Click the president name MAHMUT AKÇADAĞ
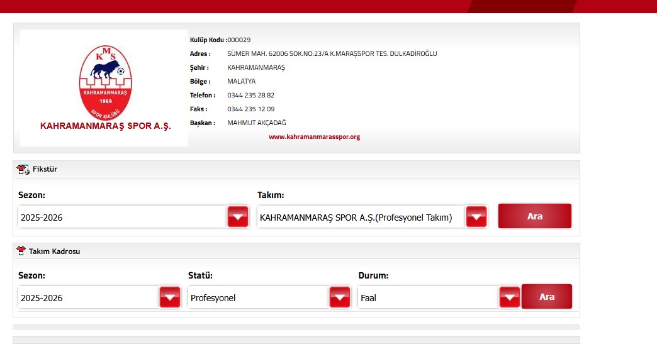This screenshot has height=364, width=657. 256,123
